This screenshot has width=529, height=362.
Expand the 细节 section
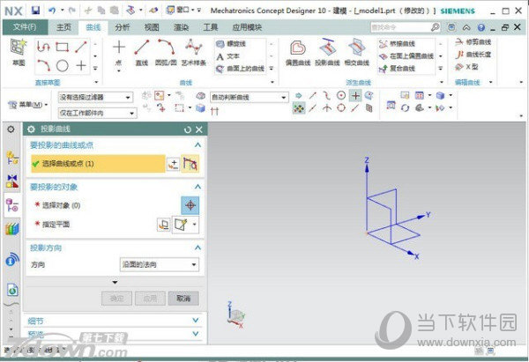pyautogui.click(x=196, y=321)
